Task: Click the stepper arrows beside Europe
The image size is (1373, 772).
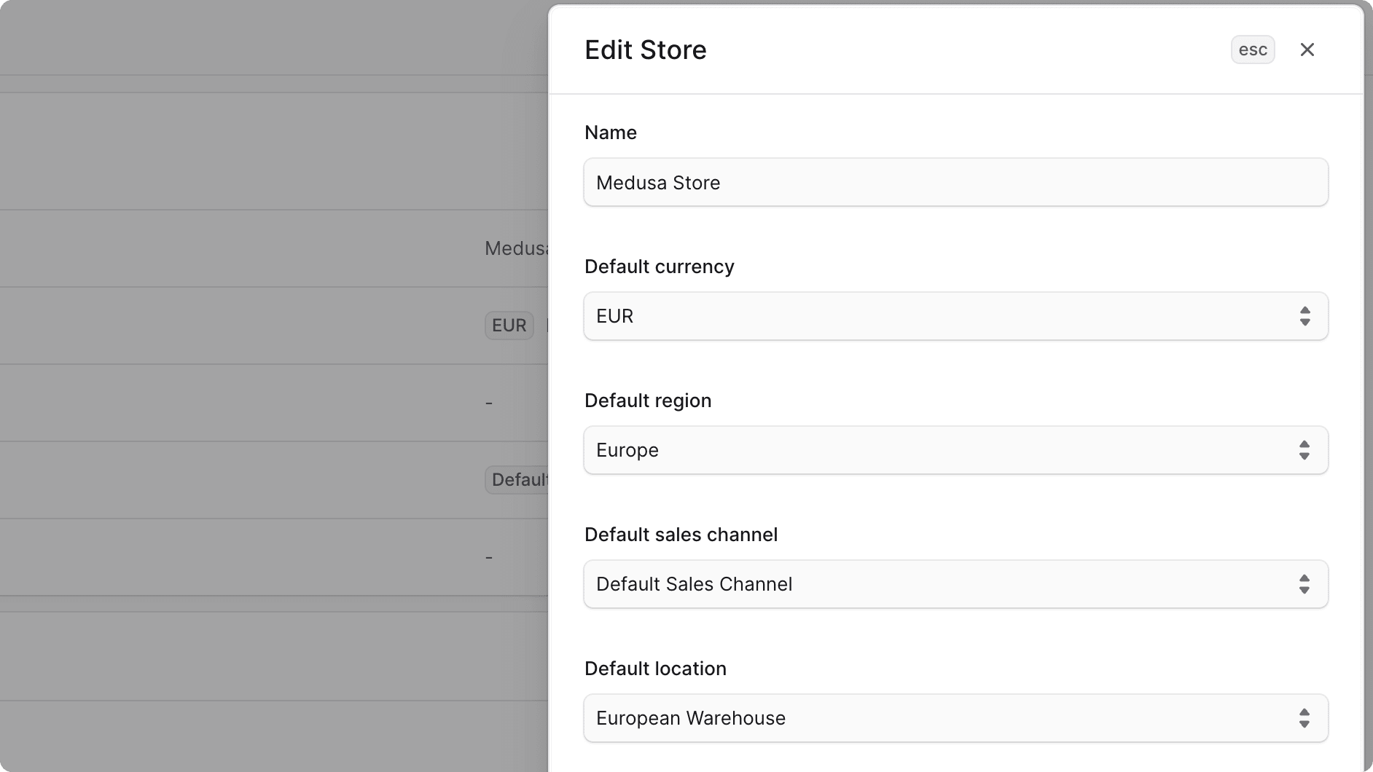Action: coord(1304,450)
